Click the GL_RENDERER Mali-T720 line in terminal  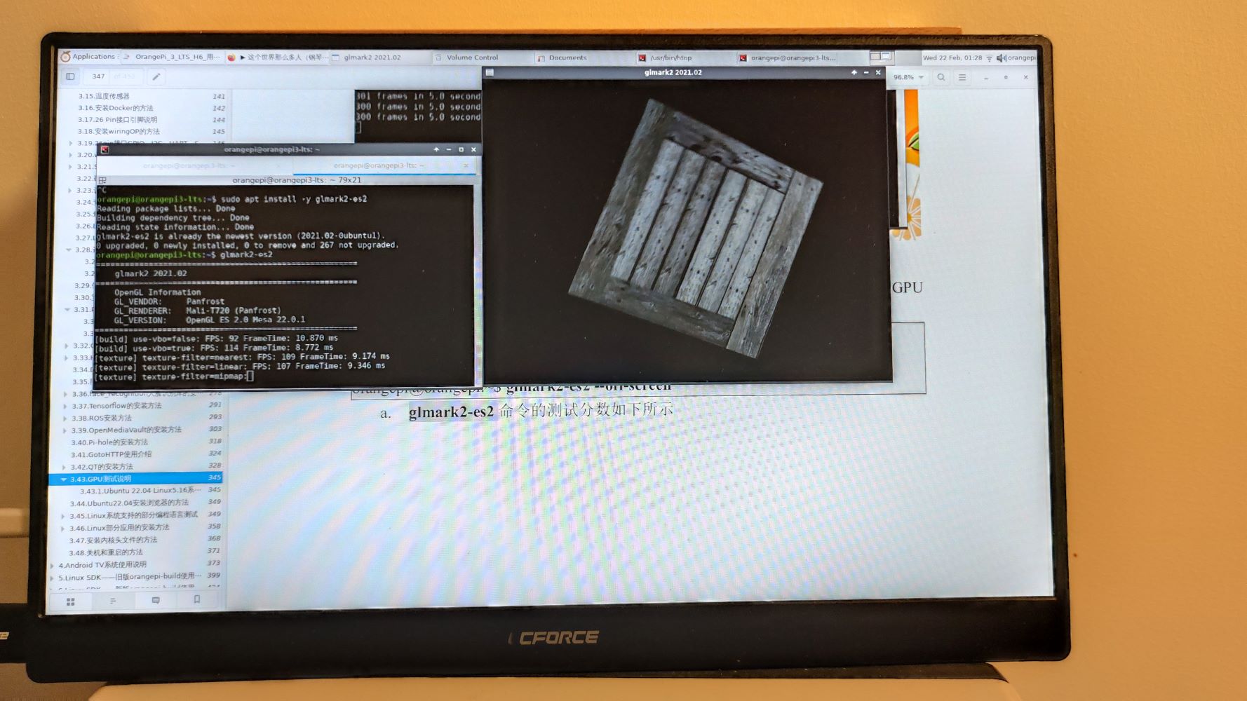pyautogui.click(x=197, y=311)
